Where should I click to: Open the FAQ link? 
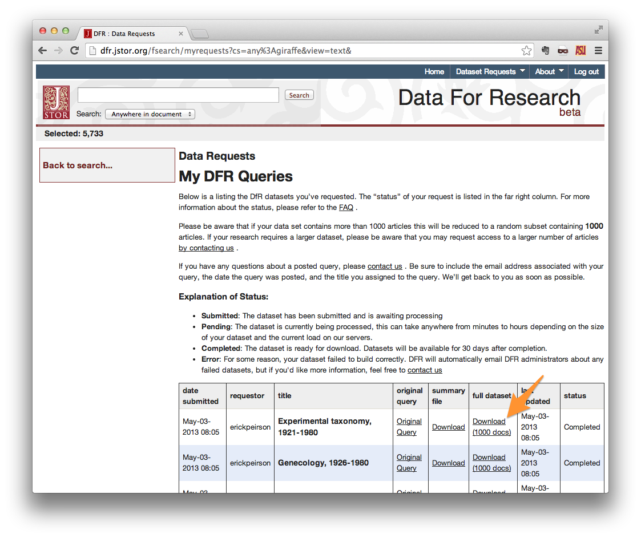[x=346, y=207]
